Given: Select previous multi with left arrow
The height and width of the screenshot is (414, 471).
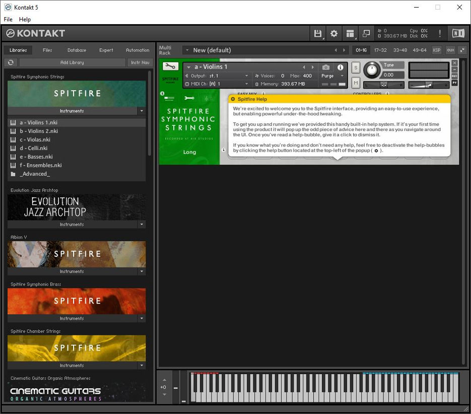Looking at the screenshot, I should tap(335, 50).
